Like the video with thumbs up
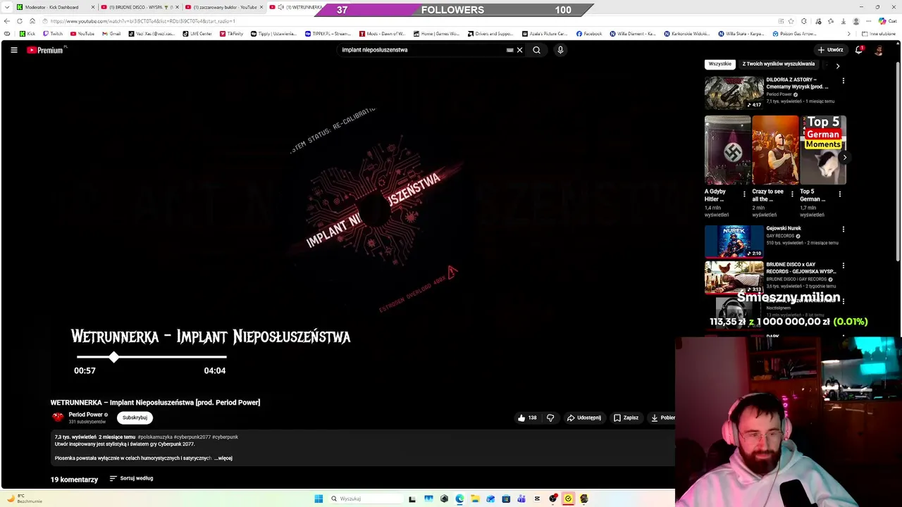The image size is (902, 507). point(527,418)
